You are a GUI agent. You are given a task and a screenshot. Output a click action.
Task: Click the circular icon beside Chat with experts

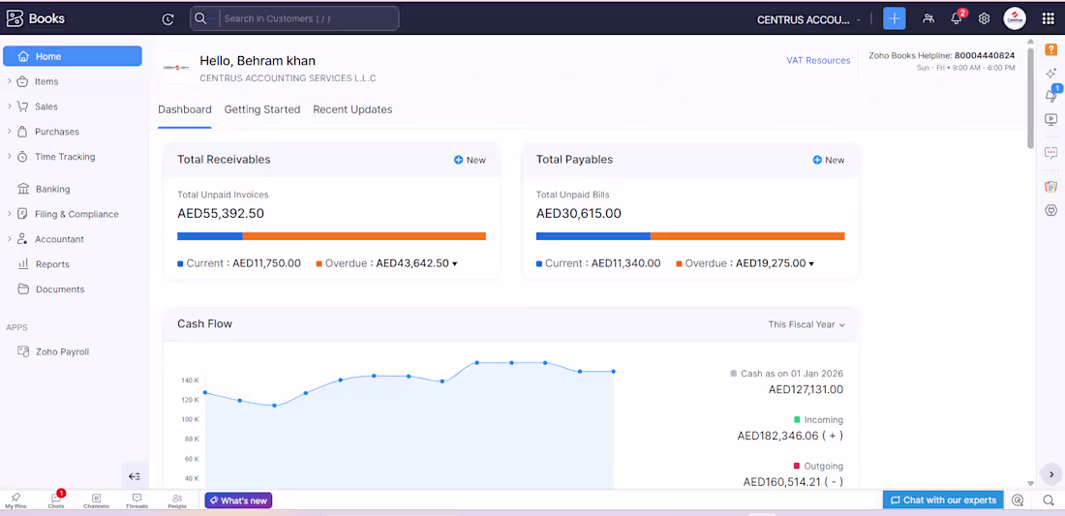click(x=1018, y=501)
